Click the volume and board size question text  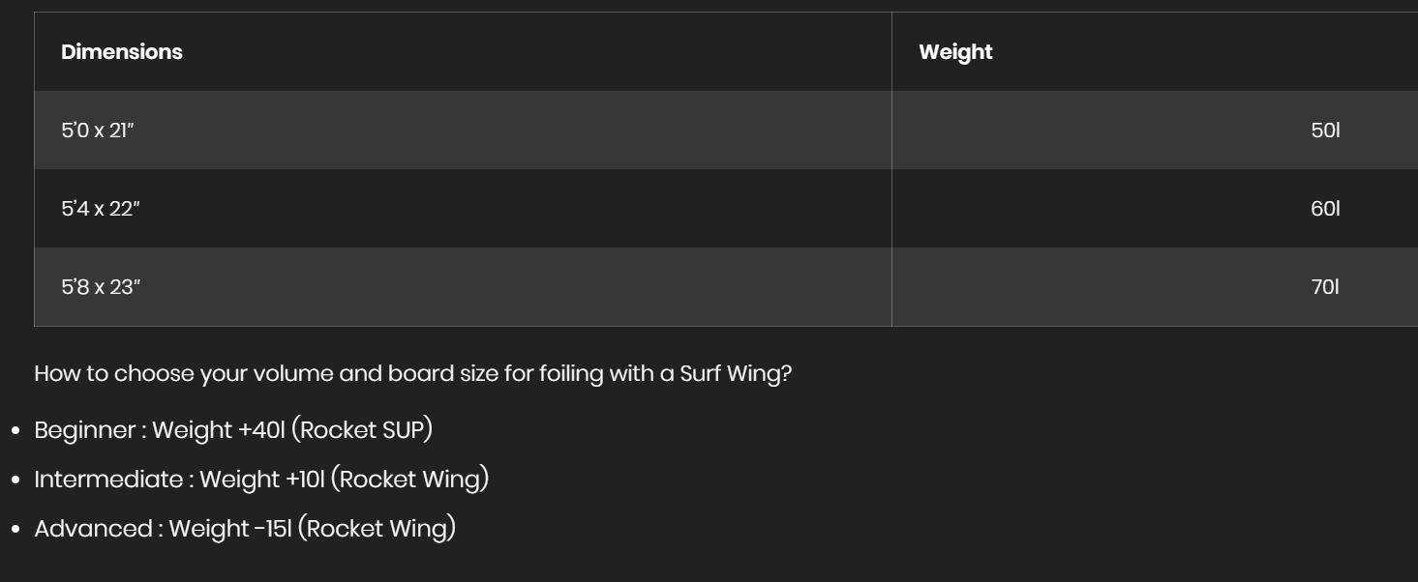click(x=412, y=374)
